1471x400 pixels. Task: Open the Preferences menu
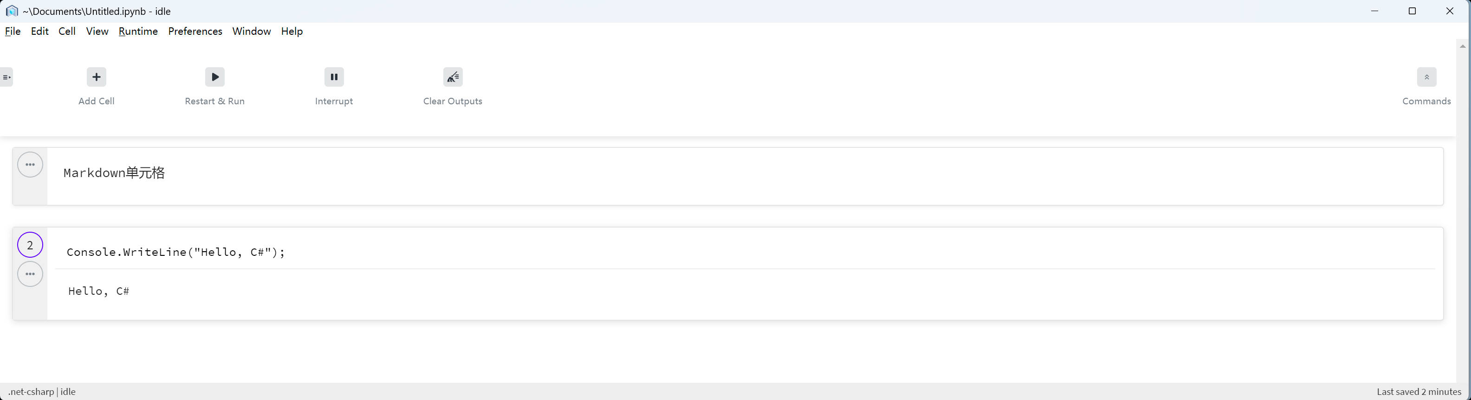coord(195,32)
